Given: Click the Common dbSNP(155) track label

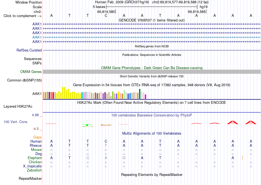Looking at the screenshot, I should 24,80.
